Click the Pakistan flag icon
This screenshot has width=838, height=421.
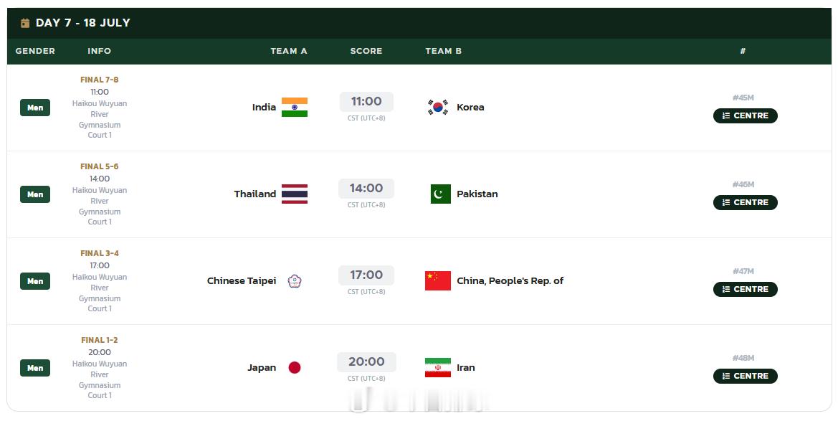tap(440, 194)
